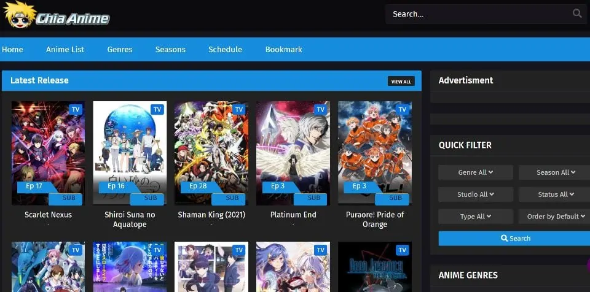Open the Genres menu item
Viewport: 590px width, 292px height.
120,50
